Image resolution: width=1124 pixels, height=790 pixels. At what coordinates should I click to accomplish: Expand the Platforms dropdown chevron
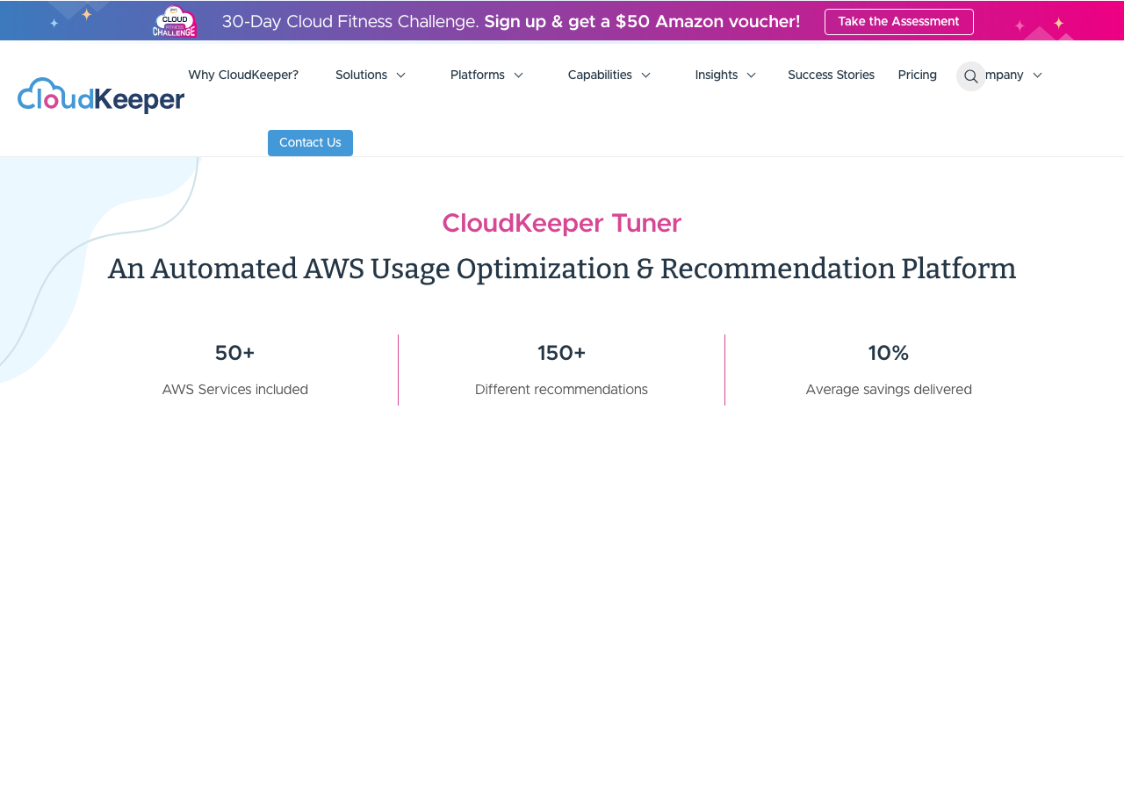(518, 75)
